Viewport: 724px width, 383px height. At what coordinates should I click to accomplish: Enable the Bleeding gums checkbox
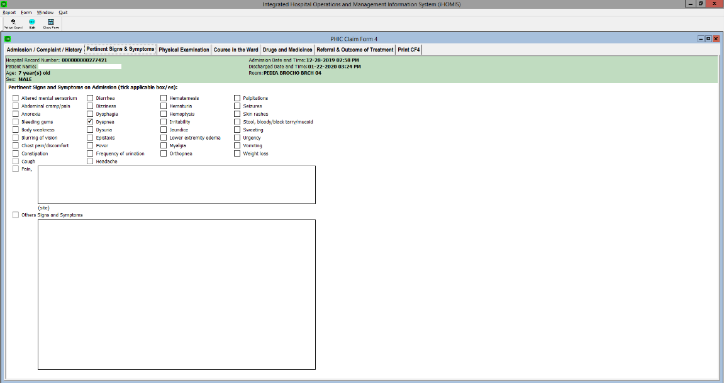click(x=16, y=122)
